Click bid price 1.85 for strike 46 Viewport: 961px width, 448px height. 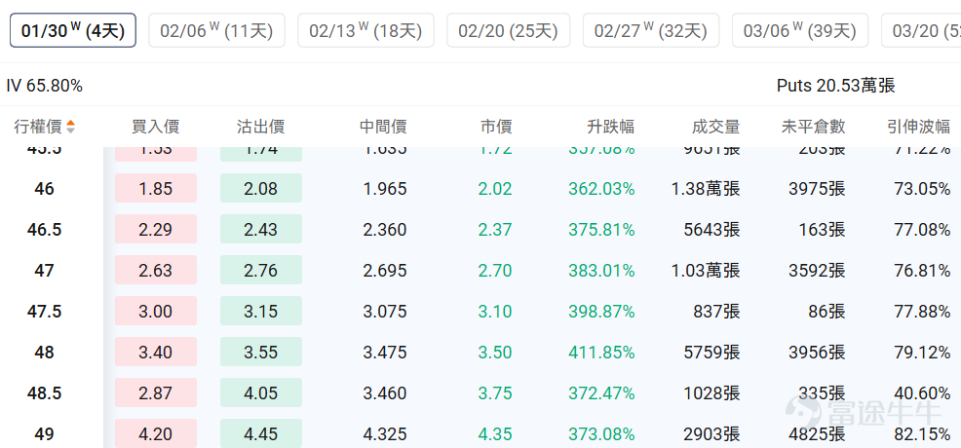pyautogui.click(x=156, y=189)
